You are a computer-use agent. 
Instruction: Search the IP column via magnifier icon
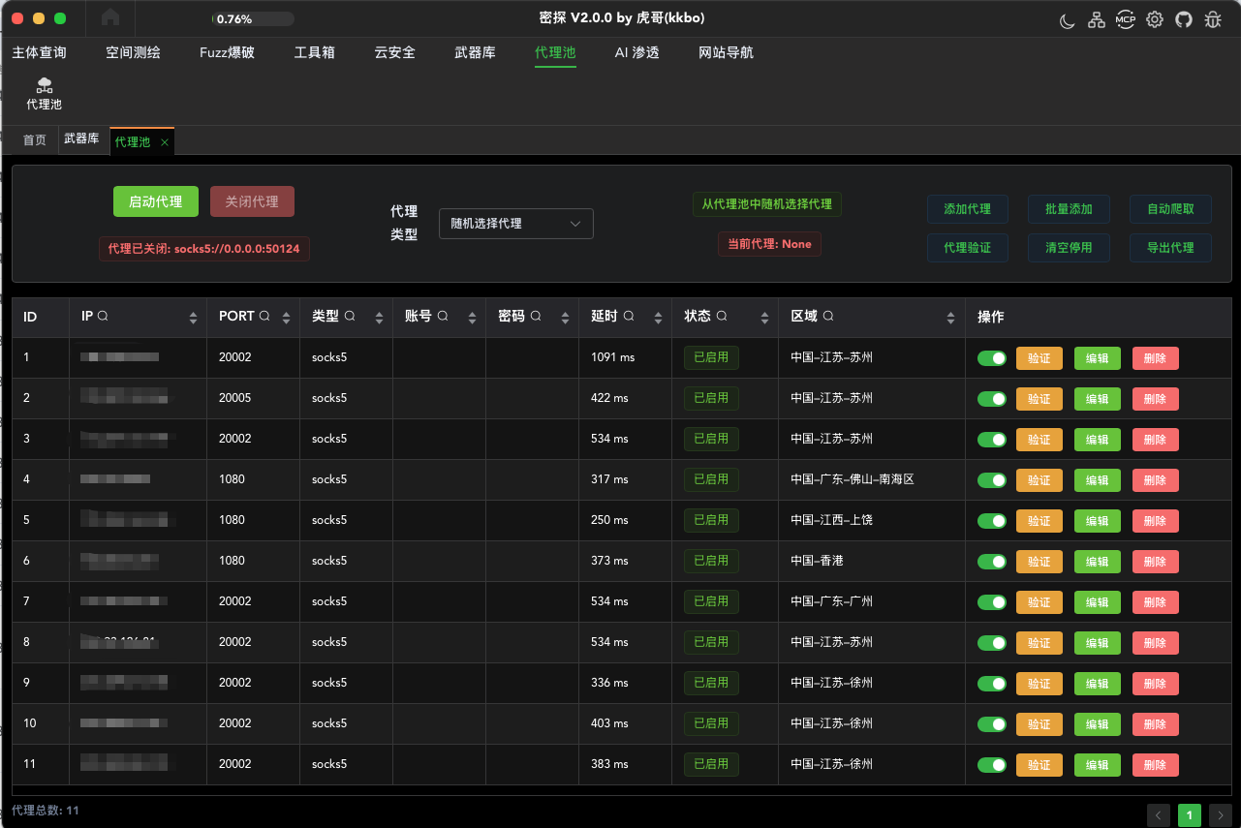(x=103, y=317)
